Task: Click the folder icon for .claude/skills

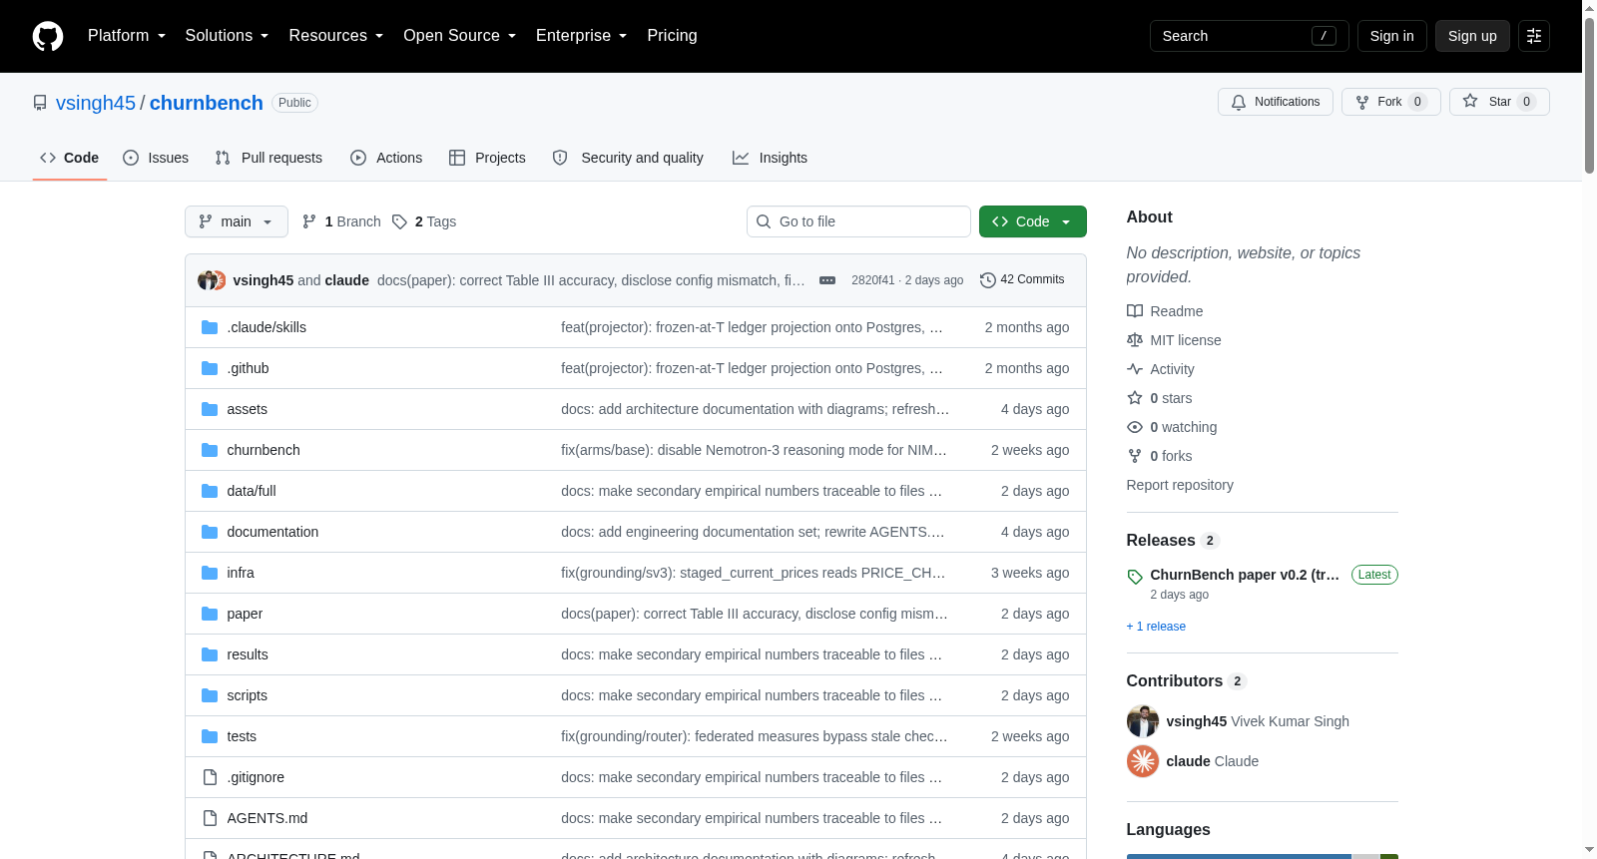Action: click(210, 327)
